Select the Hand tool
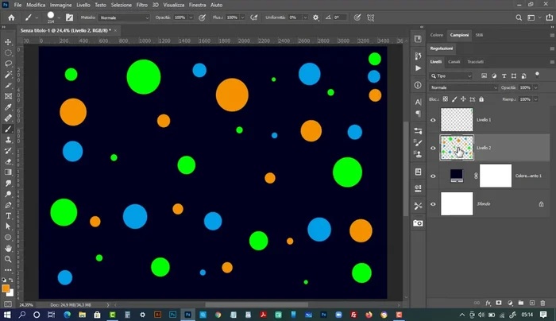The image size is (556, 321). point(8,248)
